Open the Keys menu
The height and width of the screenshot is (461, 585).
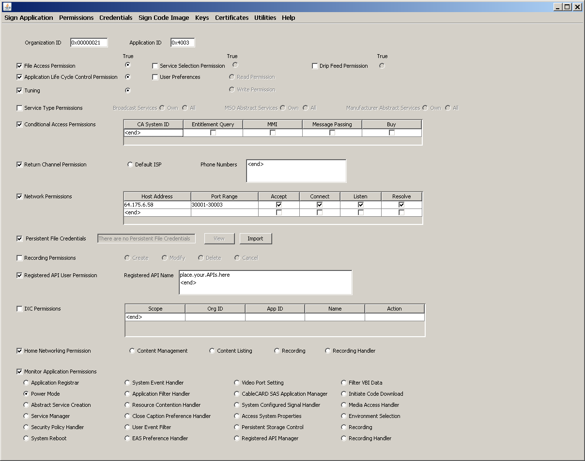tap(202, 18)
